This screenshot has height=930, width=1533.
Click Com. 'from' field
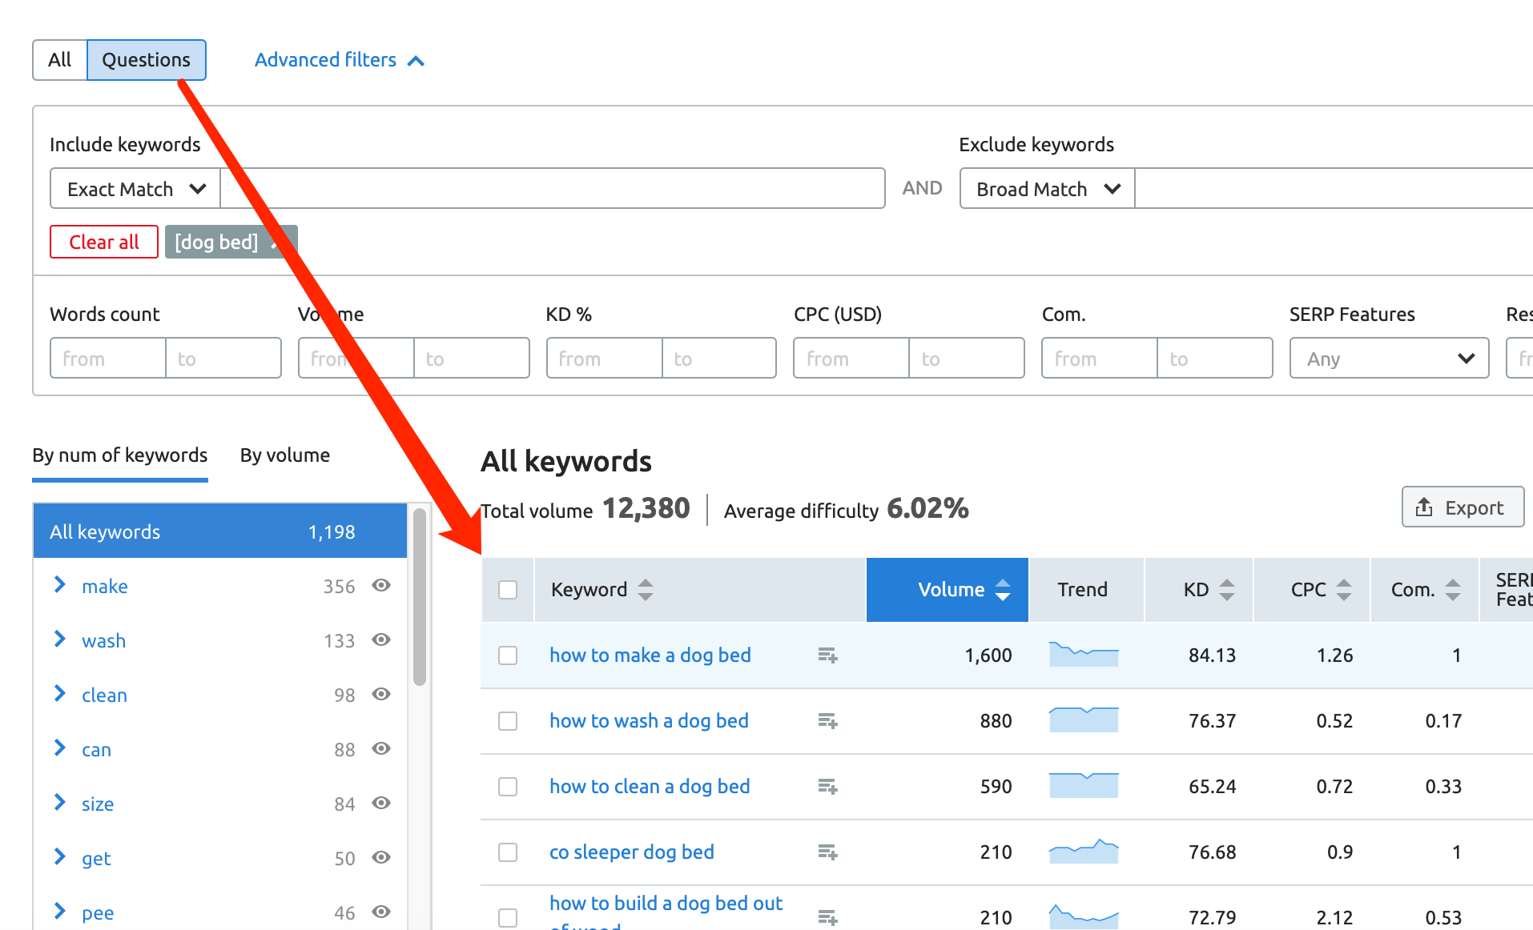[1100, 359]
